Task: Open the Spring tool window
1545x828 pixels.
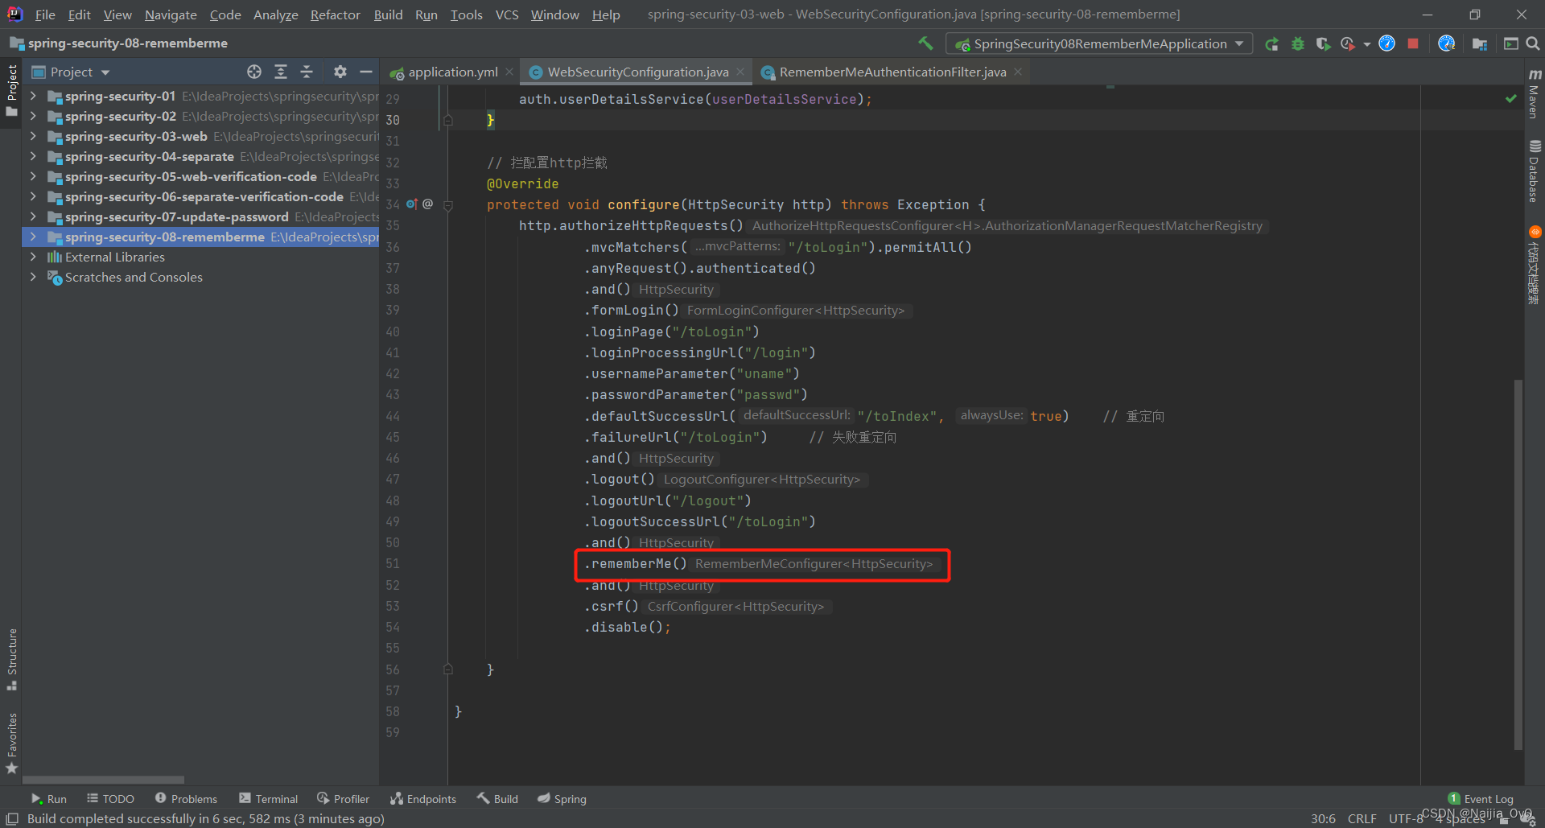Action: pos(562,798)
